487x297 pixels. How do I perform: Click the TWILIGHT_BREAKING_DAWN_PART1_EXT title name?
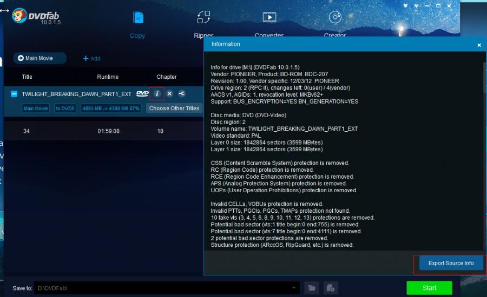click(x=76, y=94)
